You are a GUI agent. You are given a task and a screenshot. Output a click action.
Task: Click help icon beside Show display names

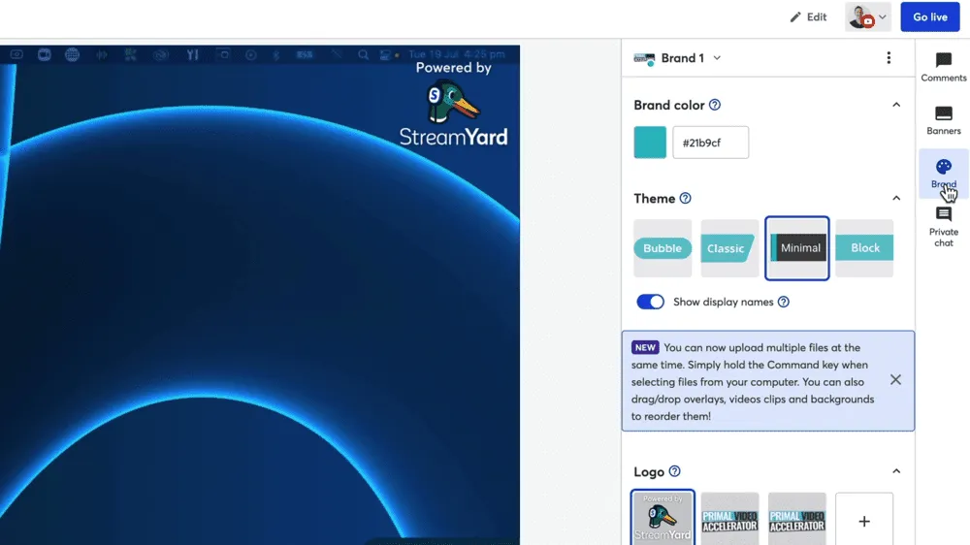[784, 302]
